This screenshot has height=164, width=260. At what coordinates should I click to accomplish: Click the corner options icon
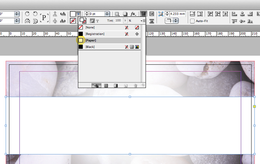[161, 14]
